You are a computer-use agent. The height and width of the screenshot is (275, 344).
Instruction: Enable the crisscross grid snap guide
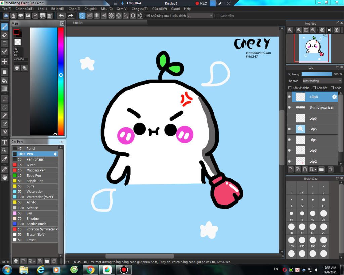(x=96, y=16)
